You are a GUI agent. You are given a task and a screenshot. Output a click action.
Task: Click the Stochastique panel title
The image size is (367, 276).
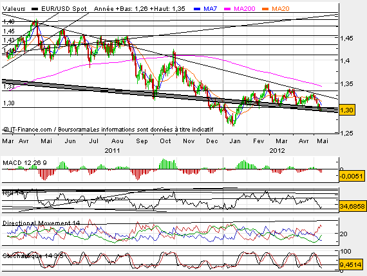[33, 255]
